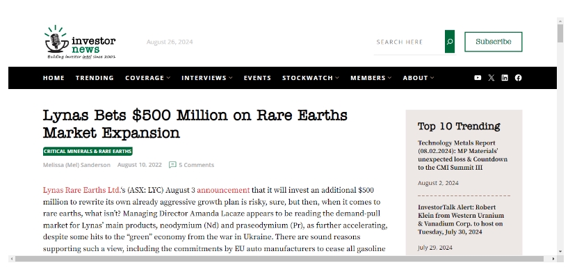Click the scrollbar right arrow
Viewport: 577px width, 272px height.
click(553, 259)
